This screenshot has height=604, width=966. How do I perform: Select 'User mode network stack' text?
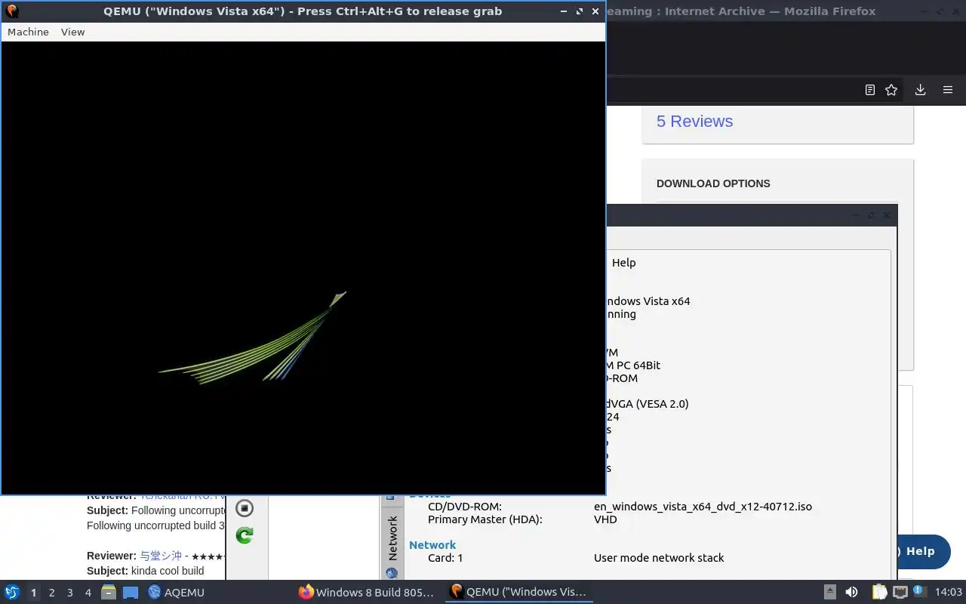[659, 558]
